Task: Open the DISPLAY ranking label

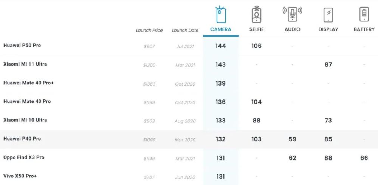Action: click(x=328, y=29)
